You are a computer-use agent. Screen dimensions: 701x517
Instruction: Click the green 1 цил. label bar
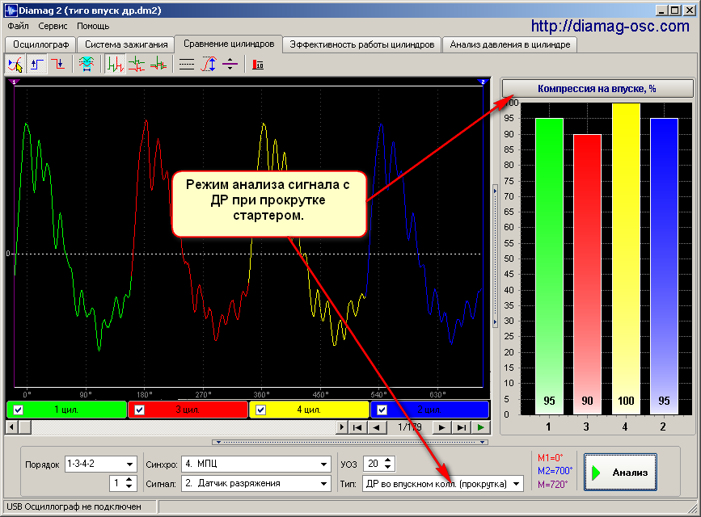pyautogui.click(x=66, y=410)
